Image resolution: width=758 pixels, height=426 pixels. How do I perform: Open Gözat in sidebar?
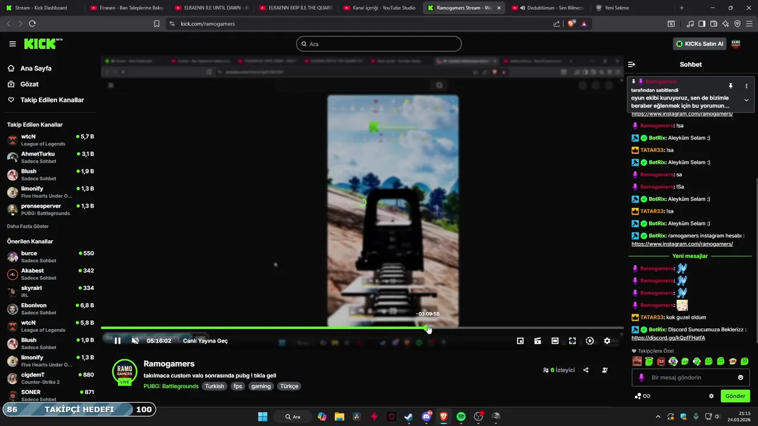coord(30,84)
